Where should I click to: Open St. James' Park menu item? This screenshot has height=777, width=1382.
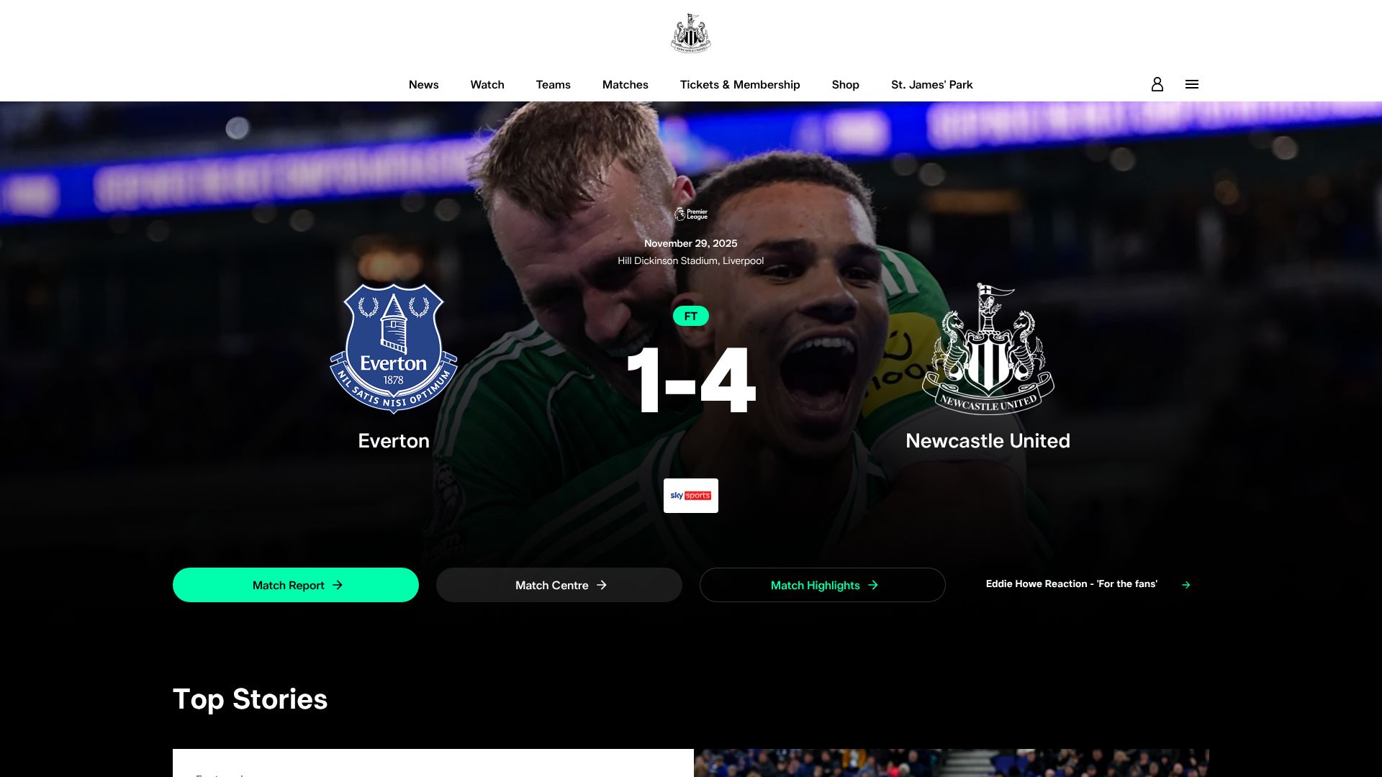click(931, 85)
